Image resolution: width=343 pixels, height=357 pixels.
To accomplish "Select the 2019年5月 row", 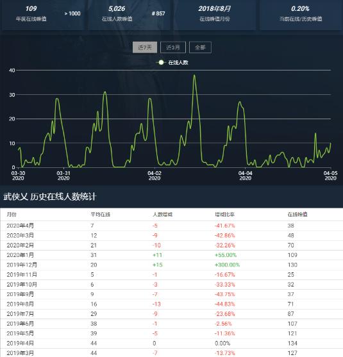I will [172, 333].
